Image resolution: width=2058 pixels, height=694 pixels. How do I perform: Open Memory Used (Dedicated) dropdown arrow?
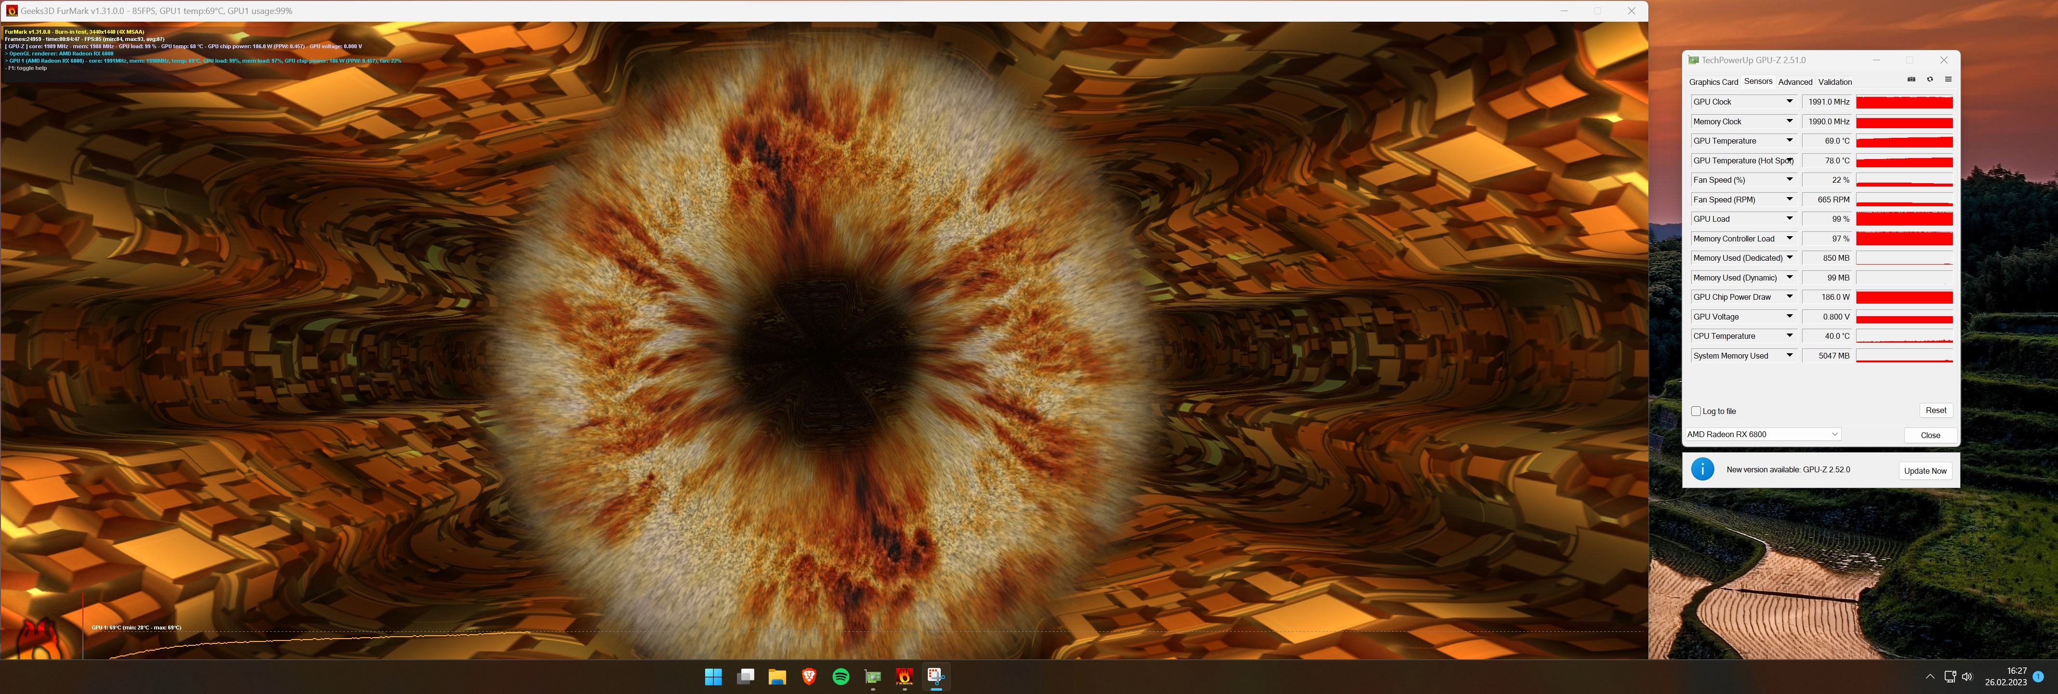1790,258
